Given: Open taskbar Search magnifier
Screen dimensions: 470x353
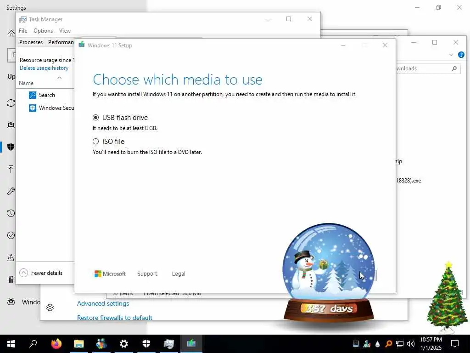Looking at the screenshot, I should click(33, 344).
